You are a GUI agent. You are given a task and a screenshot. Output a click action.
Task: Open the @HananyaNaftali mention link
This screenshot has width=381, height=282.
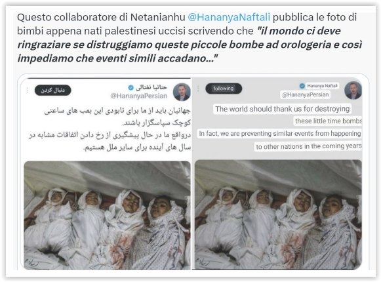click(229, 18)
